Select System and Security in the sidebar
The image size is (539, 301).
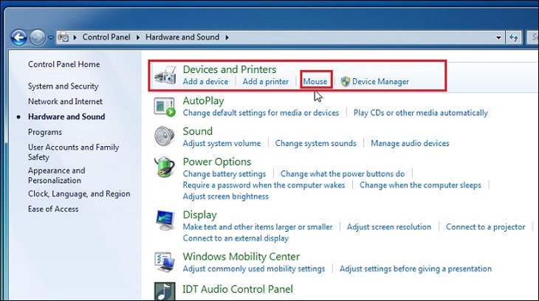pos(63,86)
